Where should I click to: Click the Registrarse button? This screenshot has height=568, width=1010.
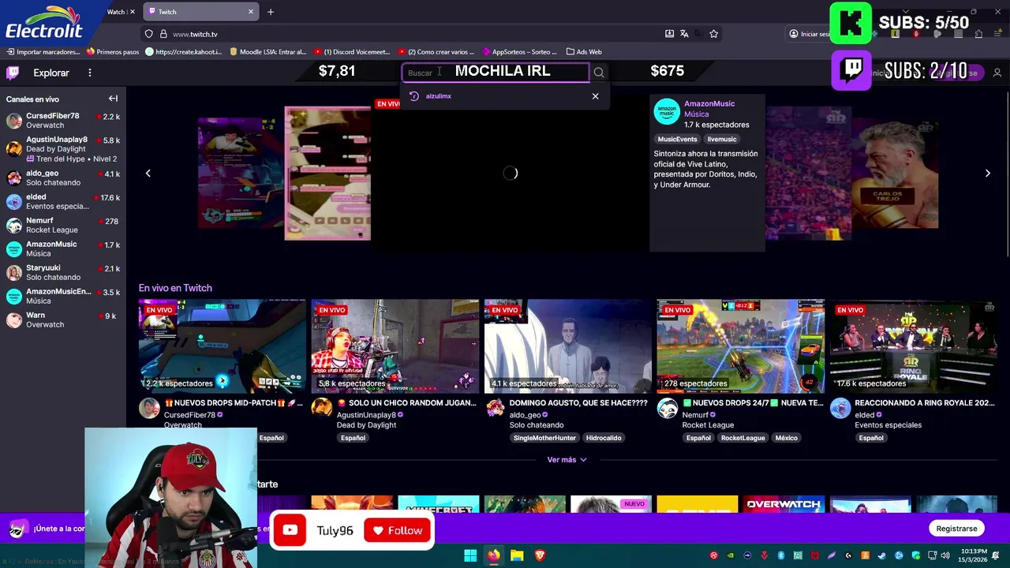(x=956, y=529)
